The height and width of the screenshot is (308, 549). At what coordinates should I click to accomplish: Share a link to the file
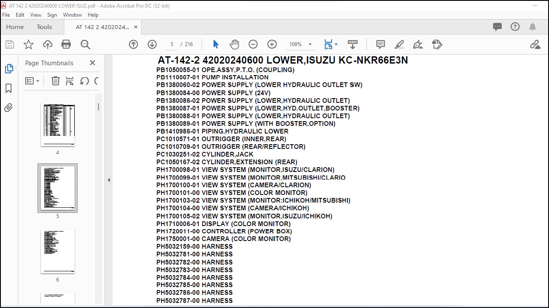tap(535, 44)
